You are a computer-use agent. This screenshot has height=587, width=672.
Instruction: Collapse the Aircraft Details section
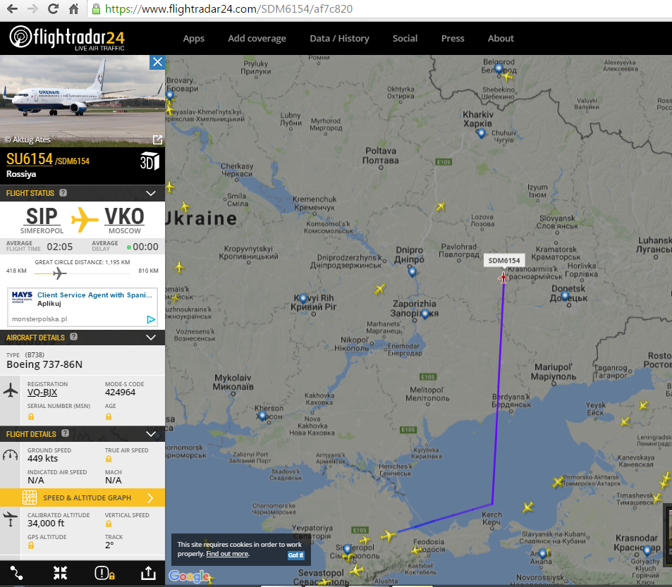[x=151, y=338]
